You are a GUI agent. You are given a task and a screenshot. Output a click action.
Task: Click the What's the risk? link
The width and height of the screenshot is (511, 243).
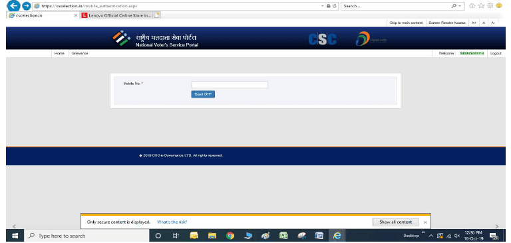point(172,222)
